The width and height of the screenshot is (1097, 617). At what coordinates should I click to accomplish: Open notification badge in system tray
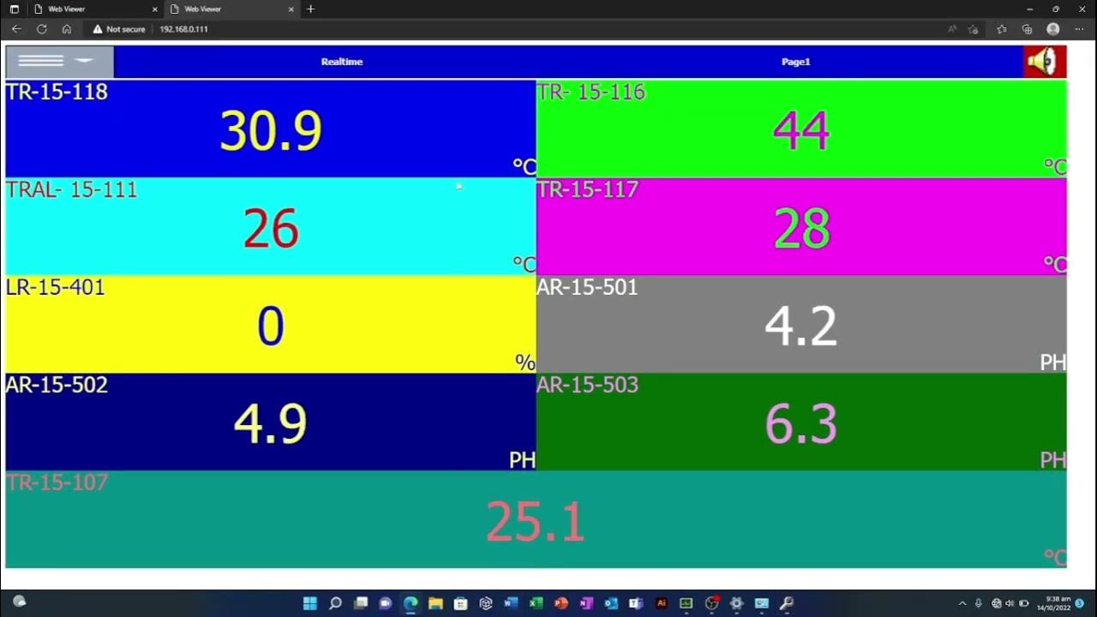coord(1080,603)
